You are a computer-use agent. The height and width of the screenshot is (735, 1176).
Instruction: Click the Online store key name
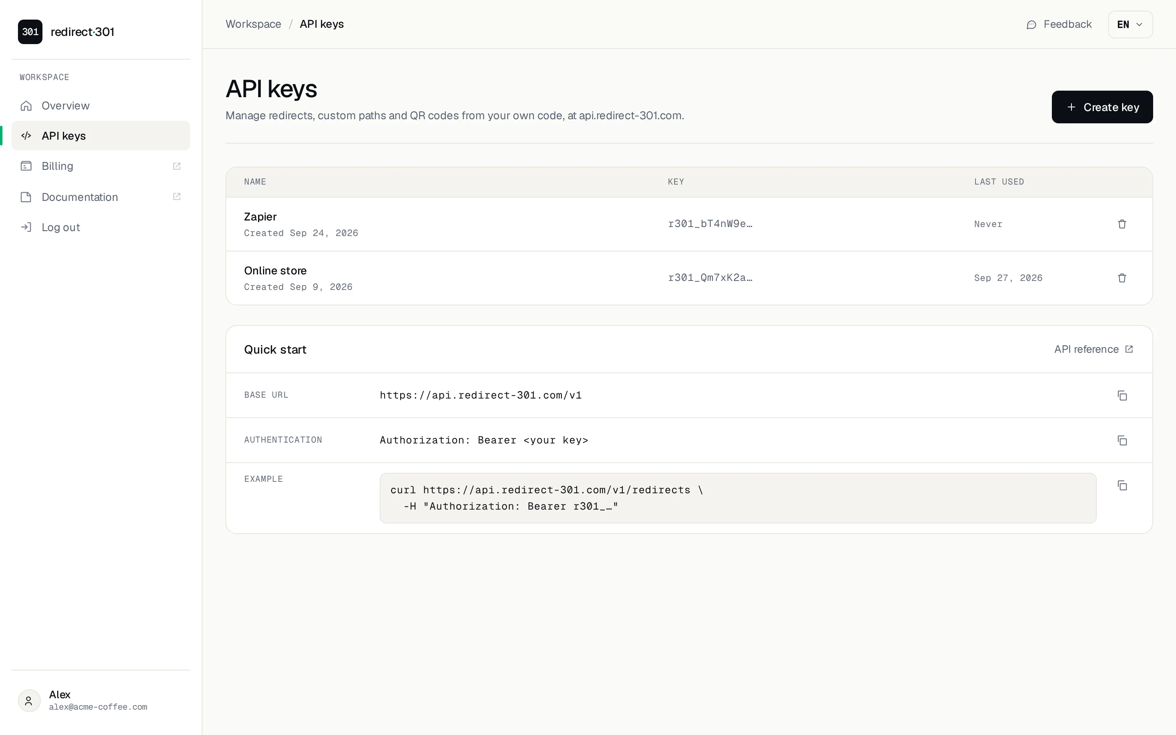[x=275, y=271]
